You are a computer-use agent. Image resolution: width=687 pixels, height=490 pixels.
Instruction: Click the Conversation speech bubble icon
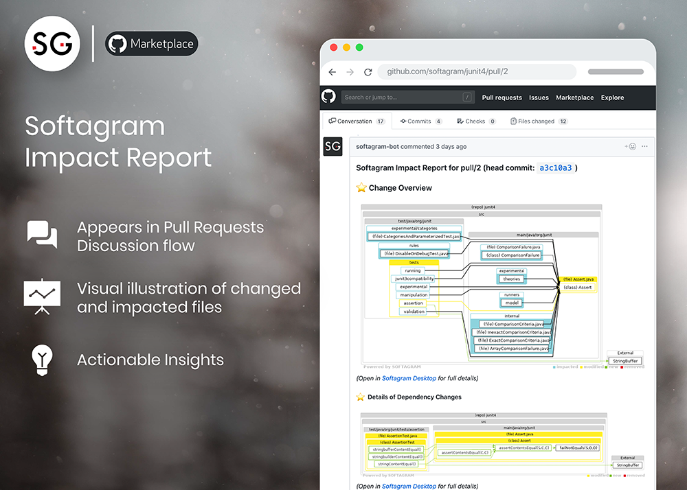[x=333, y=121]
